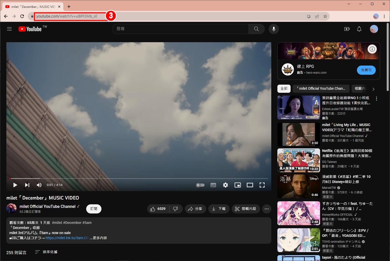Reload the page
This screenshot has width=390, height=261.
pos(22,16)
